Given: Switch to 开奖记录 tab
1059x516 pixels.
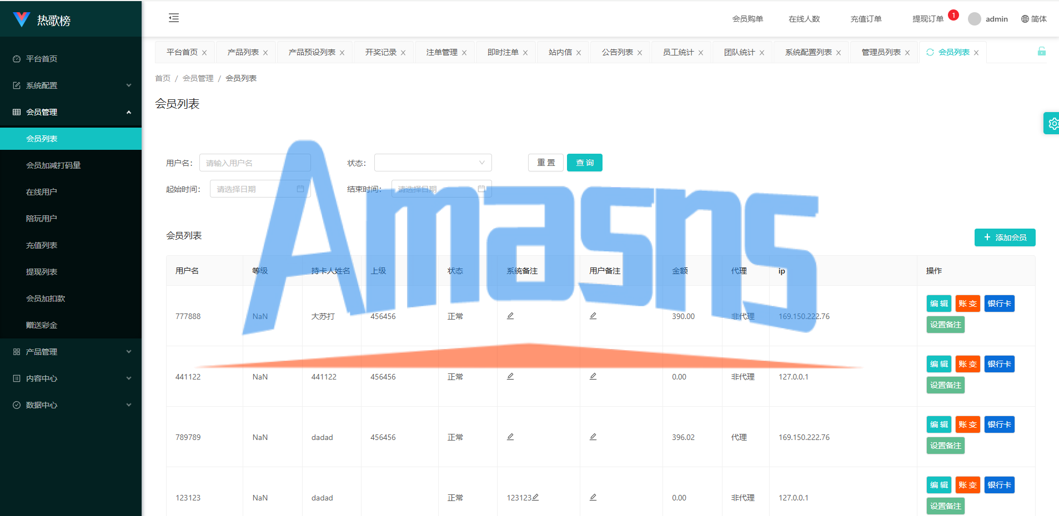Looking at the screenshot, I should pyautogui.click(x=381, y=52).
